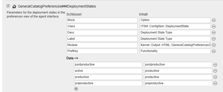Edit the Block key field
Viewport: 223px width, 92px height.
point(102,20)
